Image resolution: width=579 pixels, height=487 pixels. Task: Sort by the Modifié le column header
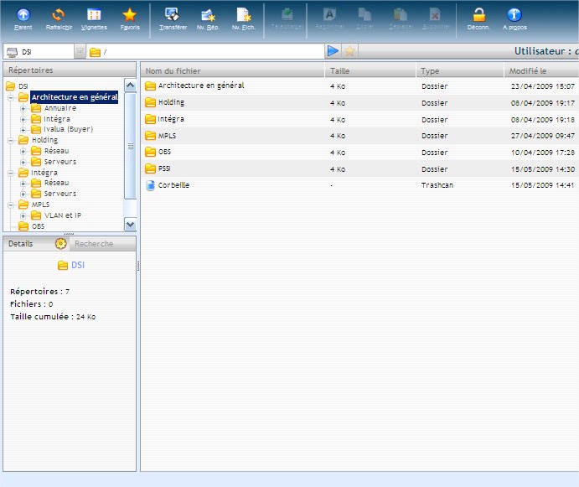tap(528, 71)
